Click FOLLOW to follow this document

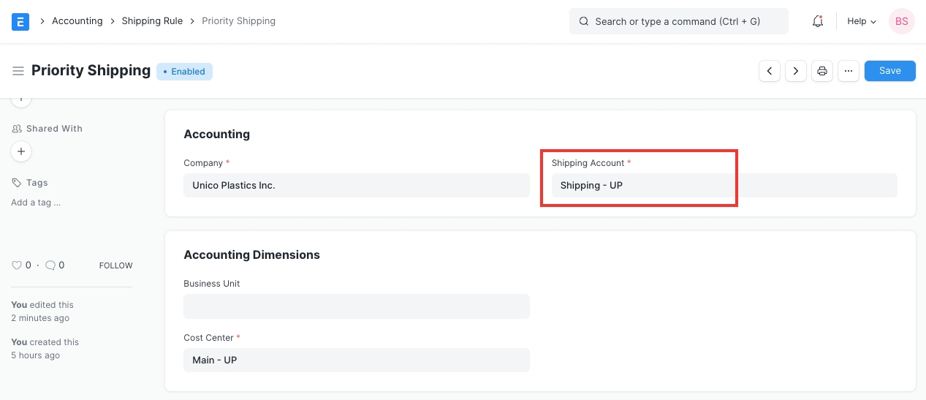coord(115,265)
